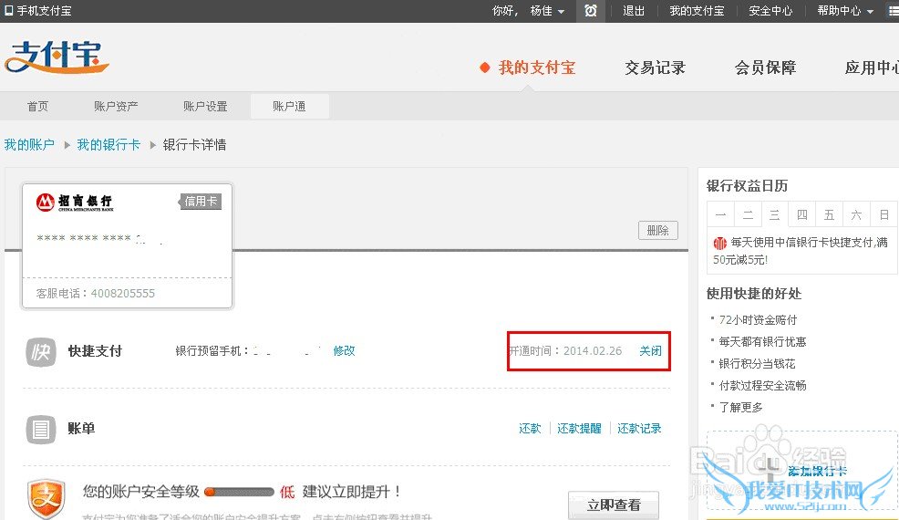Click the quick payment 快 icon
Image resolution: width=899 pixels, height=520 pixels.
coord(41,352)
